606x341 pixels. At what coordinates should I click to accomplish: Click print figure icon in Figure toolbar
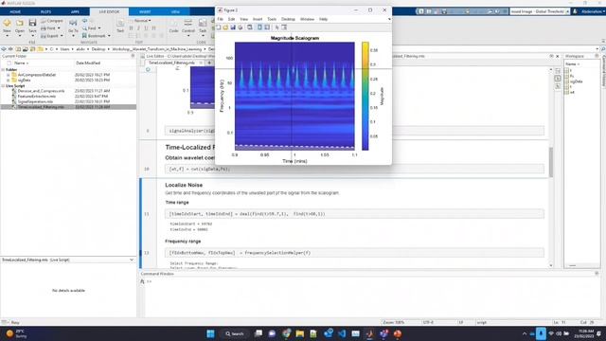240,27
